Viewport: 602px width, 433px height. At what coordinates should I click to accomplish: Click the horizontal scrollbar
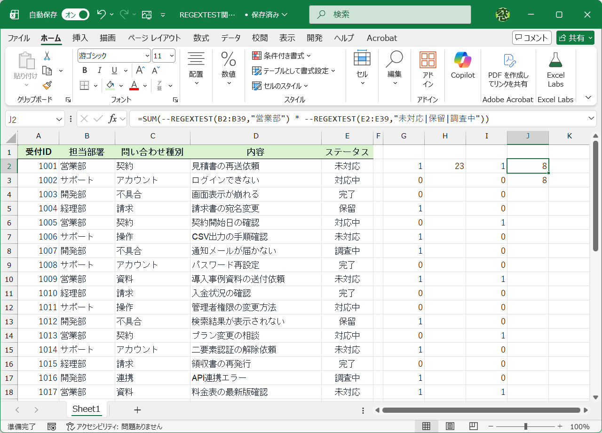point(481,410)
